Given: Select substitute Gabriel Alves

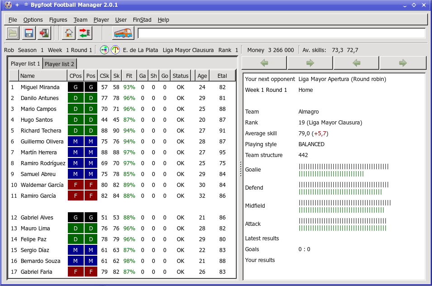Looking at the screenshot, I should (x=123, y=218).
